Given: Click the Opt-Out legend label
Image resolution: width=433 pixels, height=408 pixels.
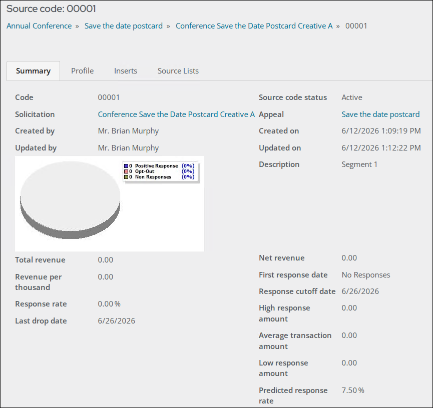Looking at the screenshot, I should pyautogui.click(x=145, y=171).
